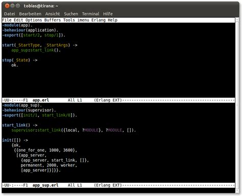242x196 pixels.
Task: Click the tobias@tirana window title
Action: click(41, 6)
